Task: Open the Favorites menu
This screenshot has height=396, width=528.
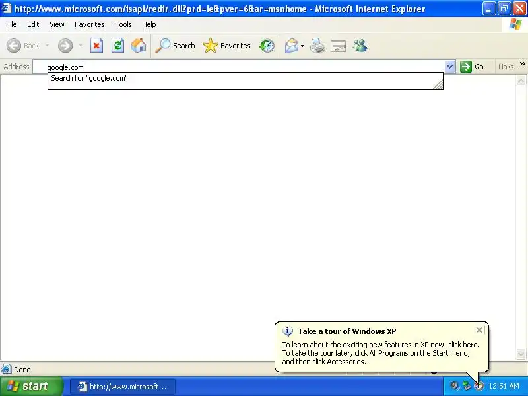Action: [x=90, y=24]
